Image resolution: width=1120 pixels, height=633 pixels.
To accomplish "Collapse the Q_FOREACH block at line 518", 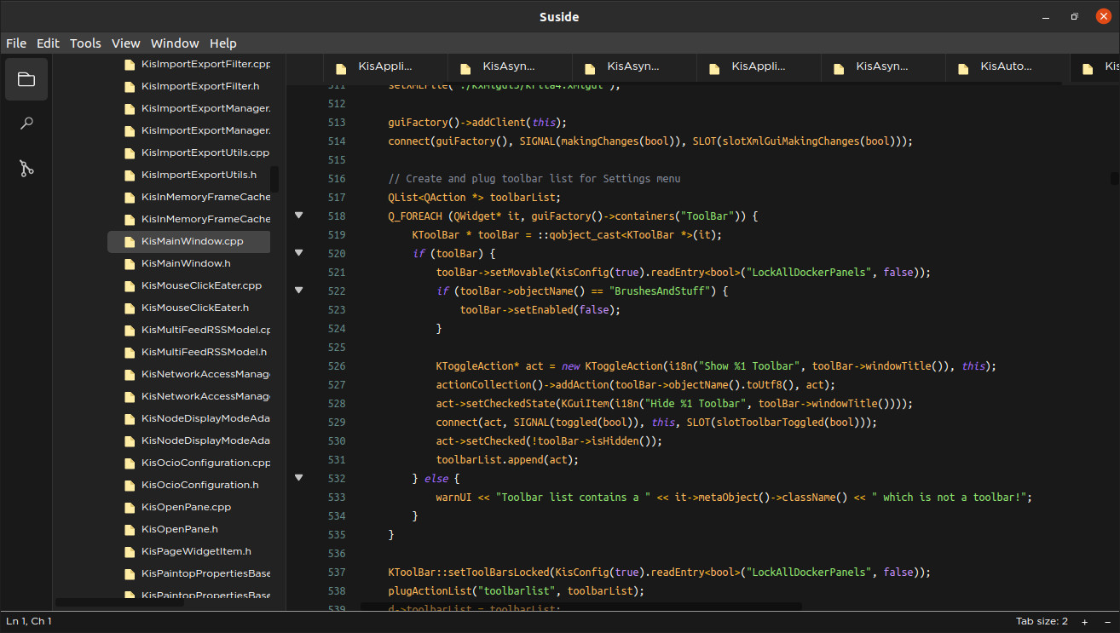I will click(298, 216).
